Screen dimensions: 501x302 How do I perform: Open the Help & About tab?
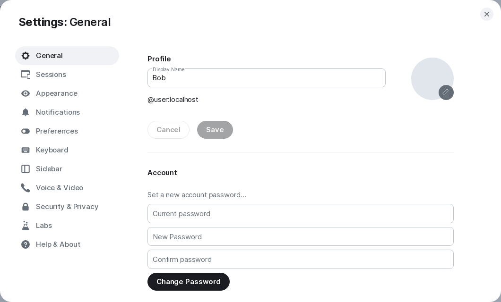[x=58, y=244]
